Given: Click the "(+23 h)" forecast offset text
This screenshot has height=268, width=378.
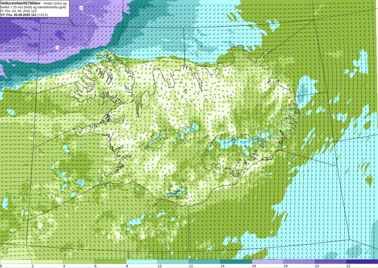Looking at the screenshot, I should [43, 15].
